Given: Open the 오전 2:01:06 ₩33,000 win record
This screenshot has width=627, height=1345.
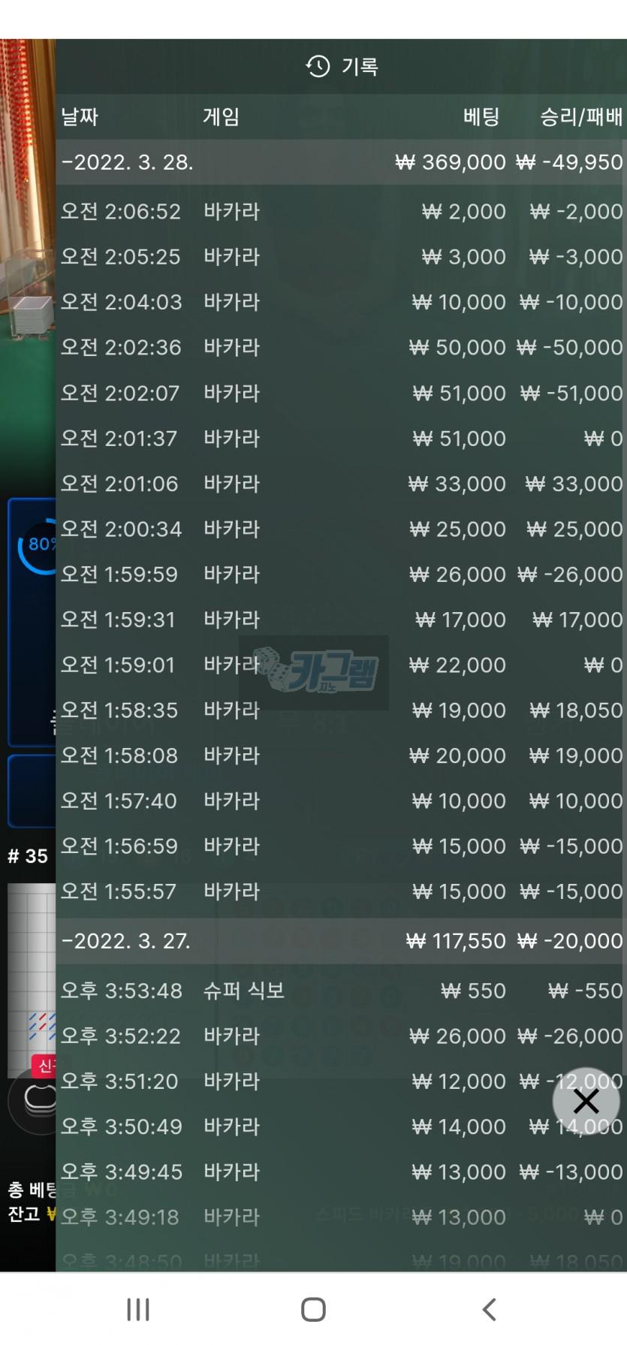Looking at the screenshot, I should click(x=341, y=484).
